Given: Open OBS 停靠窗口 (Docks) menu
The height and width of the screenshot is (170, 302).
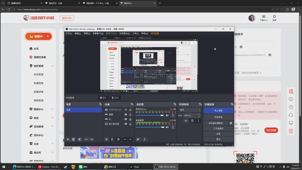Looking at the screenshot, I should [x=98, y=34].
